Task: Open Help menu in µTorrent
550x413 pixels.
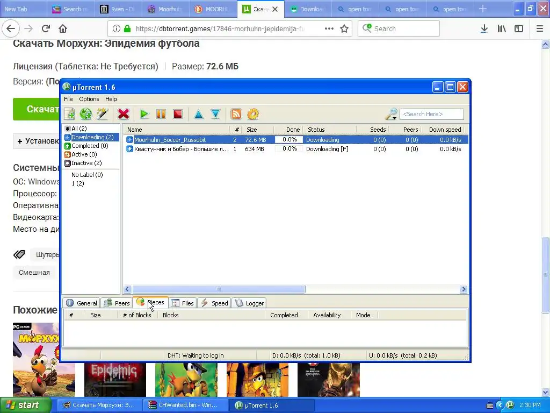Action: (x=111, y=99)
